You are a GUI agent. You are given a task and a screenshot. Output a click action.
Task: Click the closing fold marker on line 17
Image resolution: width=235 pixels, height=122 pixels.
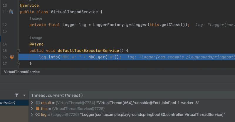point(18,63)
